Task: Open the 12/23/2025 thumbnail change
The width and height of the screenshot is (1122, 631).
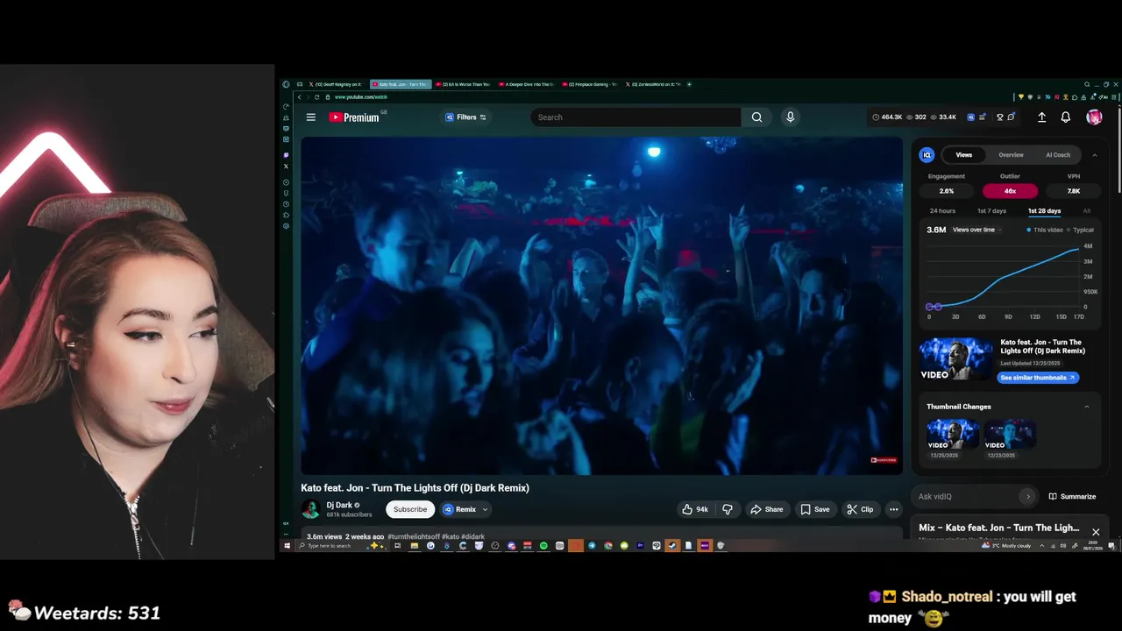Action: (1010, 435)
